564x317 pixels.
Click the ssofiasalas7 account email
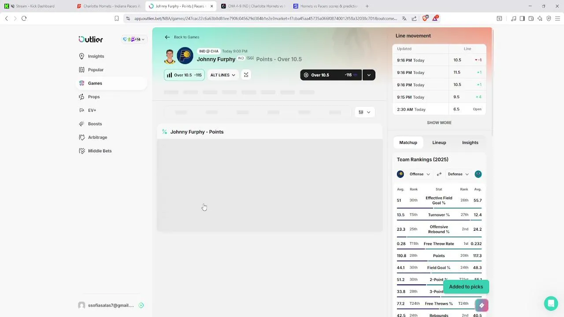(x=111, y=305)
